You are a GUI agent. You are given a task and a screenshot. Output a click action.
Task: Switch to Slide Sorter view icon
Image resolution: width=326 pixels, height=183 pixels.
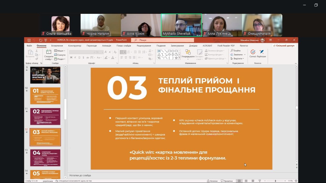pos(246,181)
